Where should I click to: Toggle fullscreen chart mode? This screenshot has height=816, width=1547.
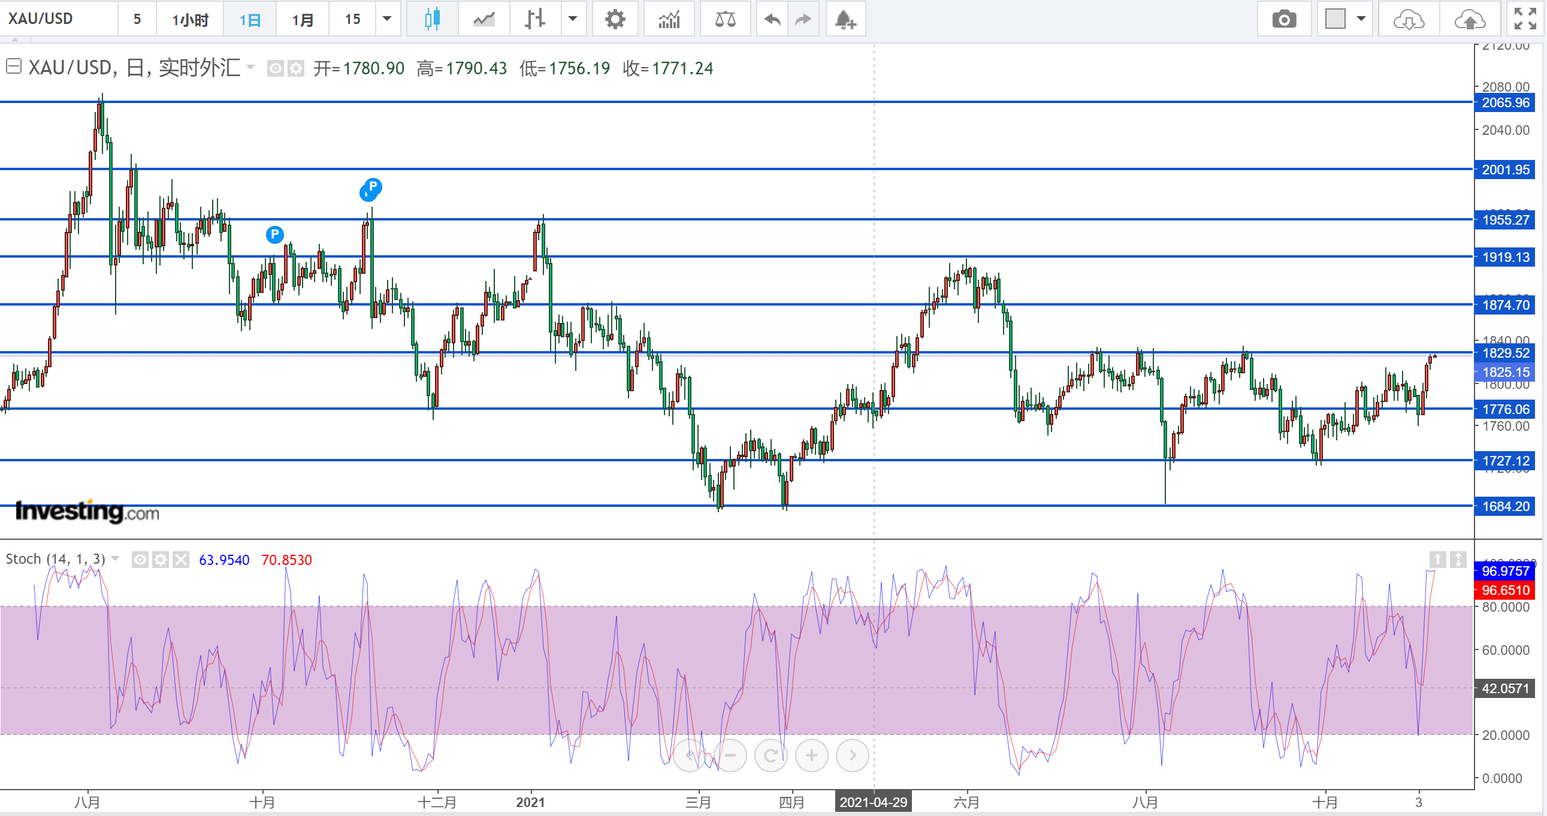tap(1525, 19)
